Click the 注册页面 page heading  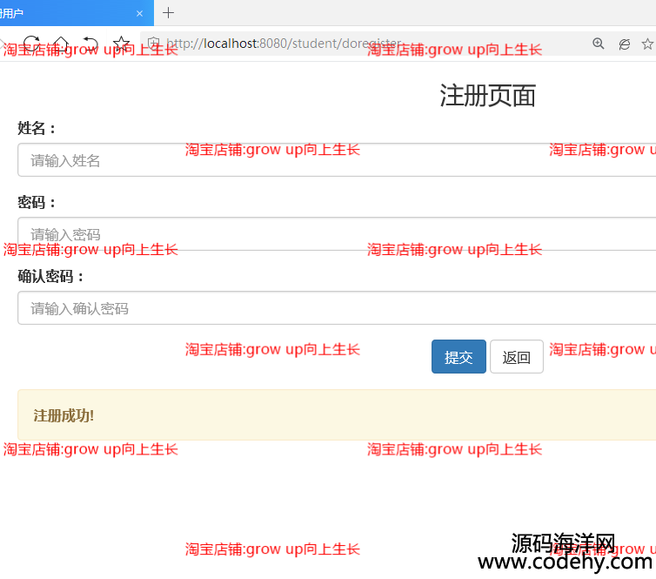pos(487,96)
